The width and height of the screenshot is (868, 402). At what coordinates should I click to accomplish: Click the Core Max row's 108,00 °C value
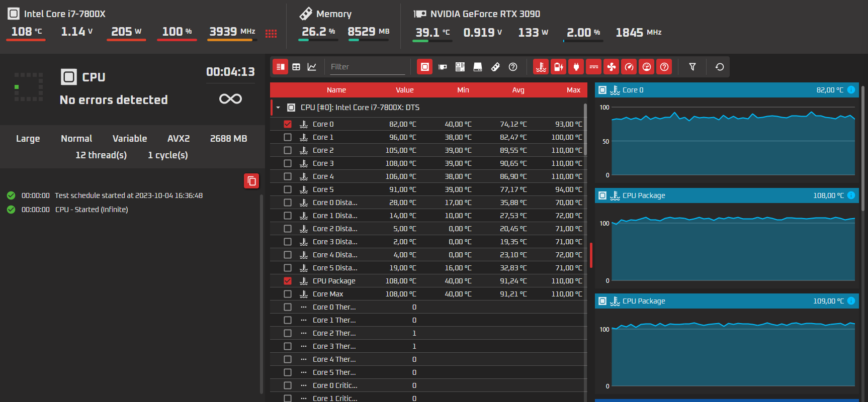click(x=401, y=294)
